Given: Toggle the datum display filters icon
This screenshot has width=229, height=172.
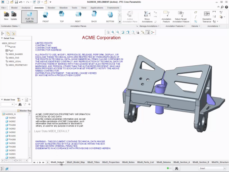Looking at the screenshot, I should 143,32.
